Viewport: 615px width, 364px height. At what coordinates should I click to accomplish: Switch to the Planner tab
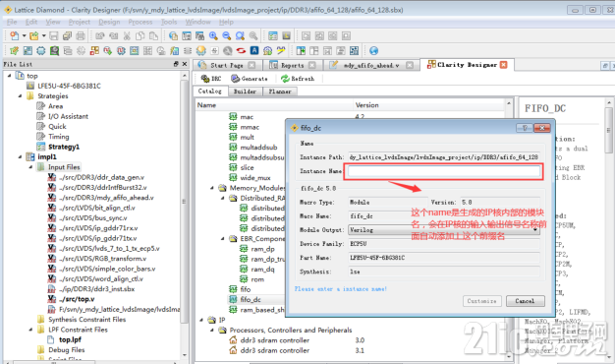coord(280,91)
